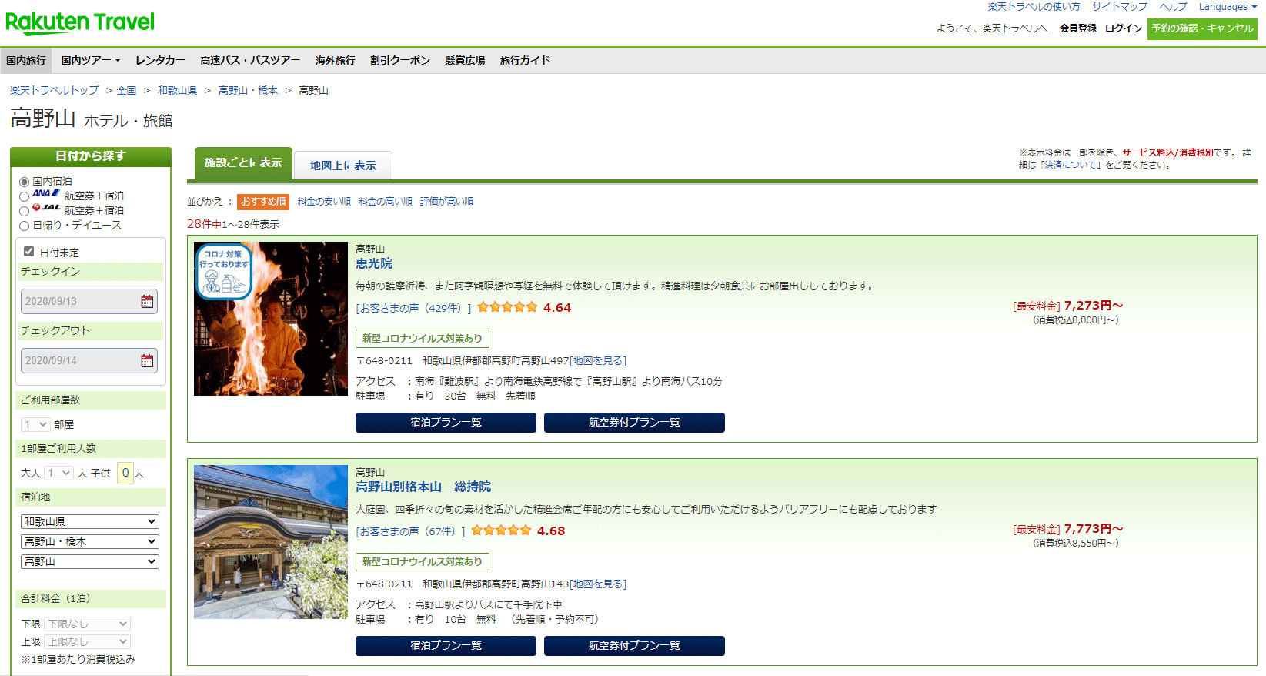Switch to the 地図上に表示 tab

click(x=343, y=166)
